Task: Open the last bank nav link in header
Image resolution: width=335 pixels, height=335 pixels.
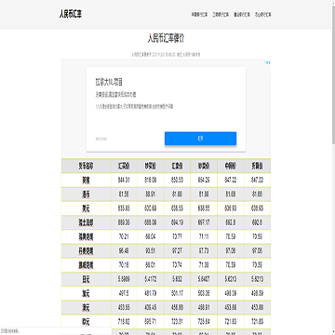Action: 263,15
